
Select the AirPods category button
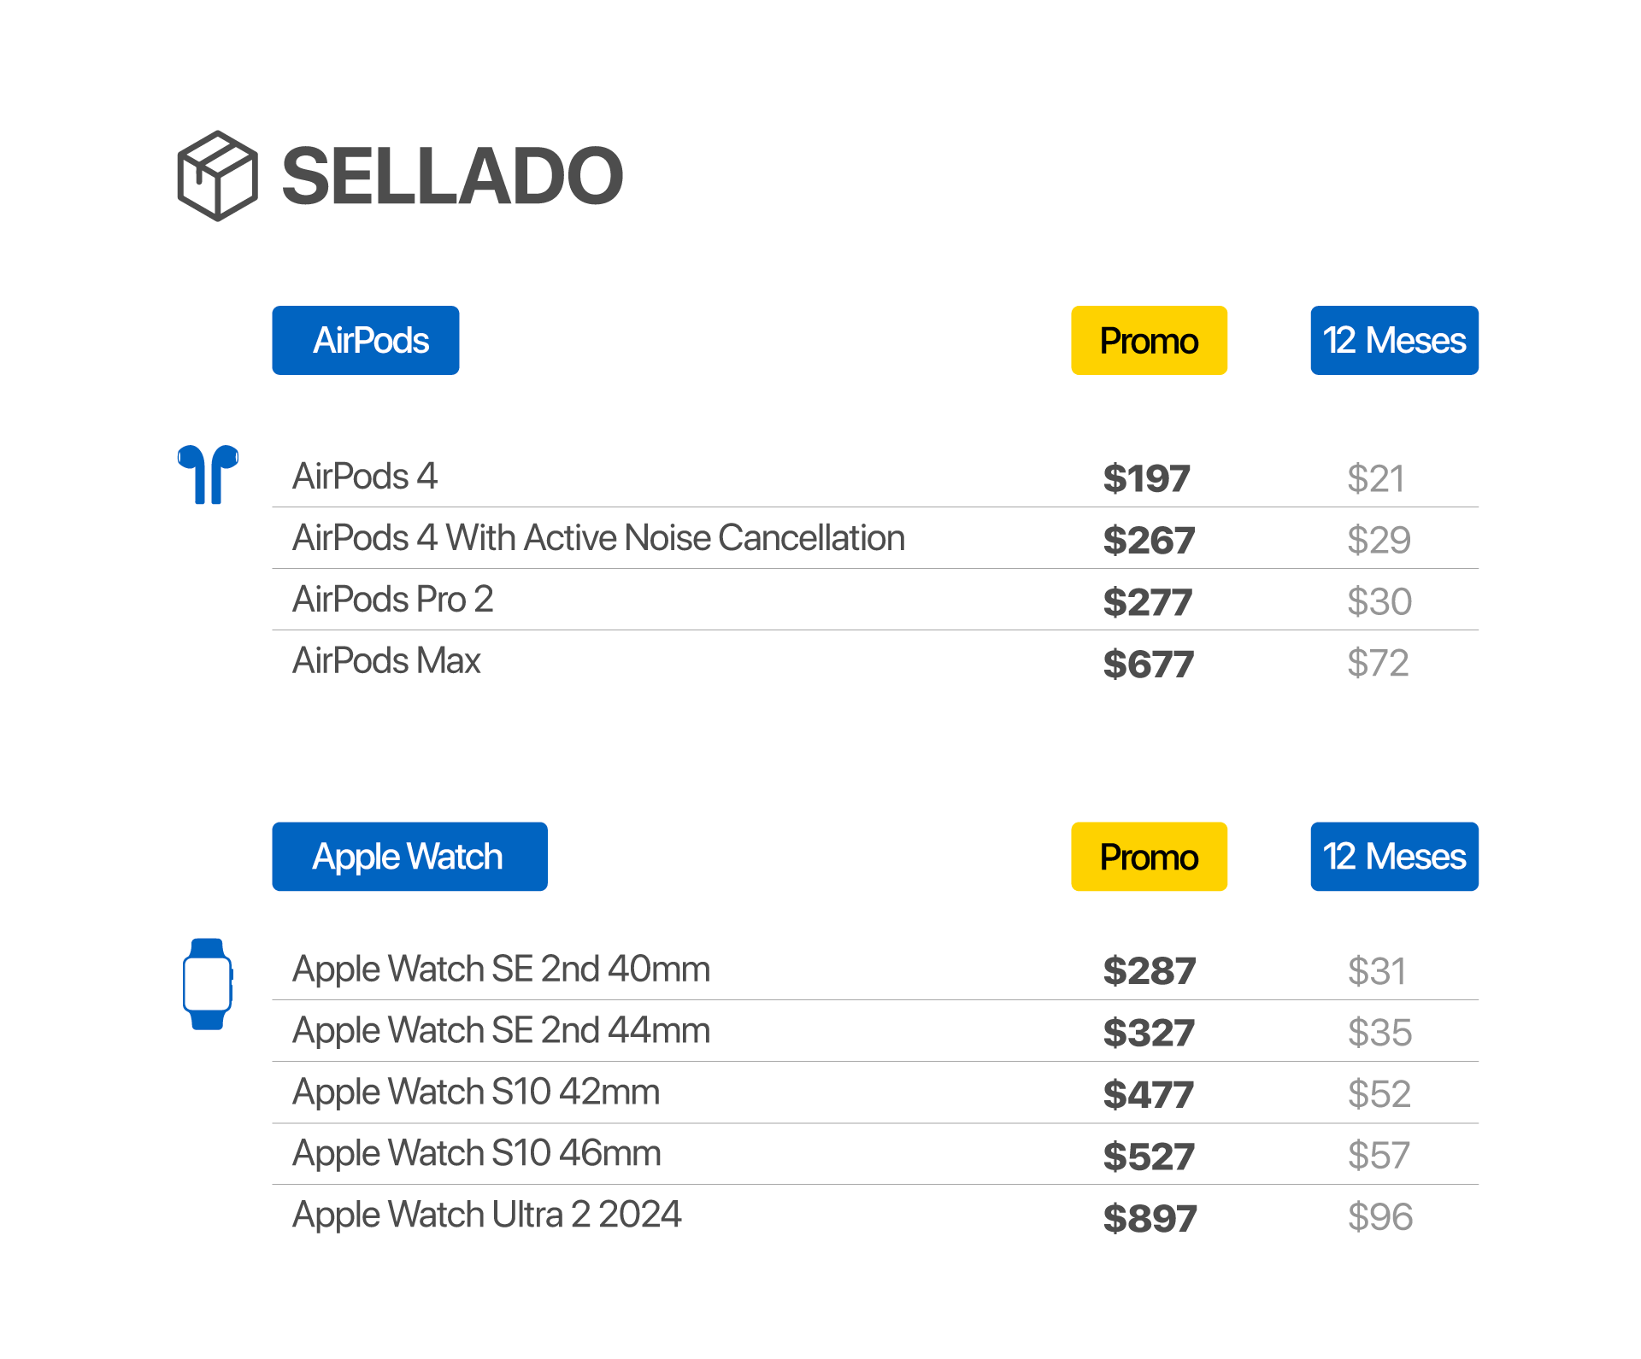pyautogui.click(x=366, y=341)
